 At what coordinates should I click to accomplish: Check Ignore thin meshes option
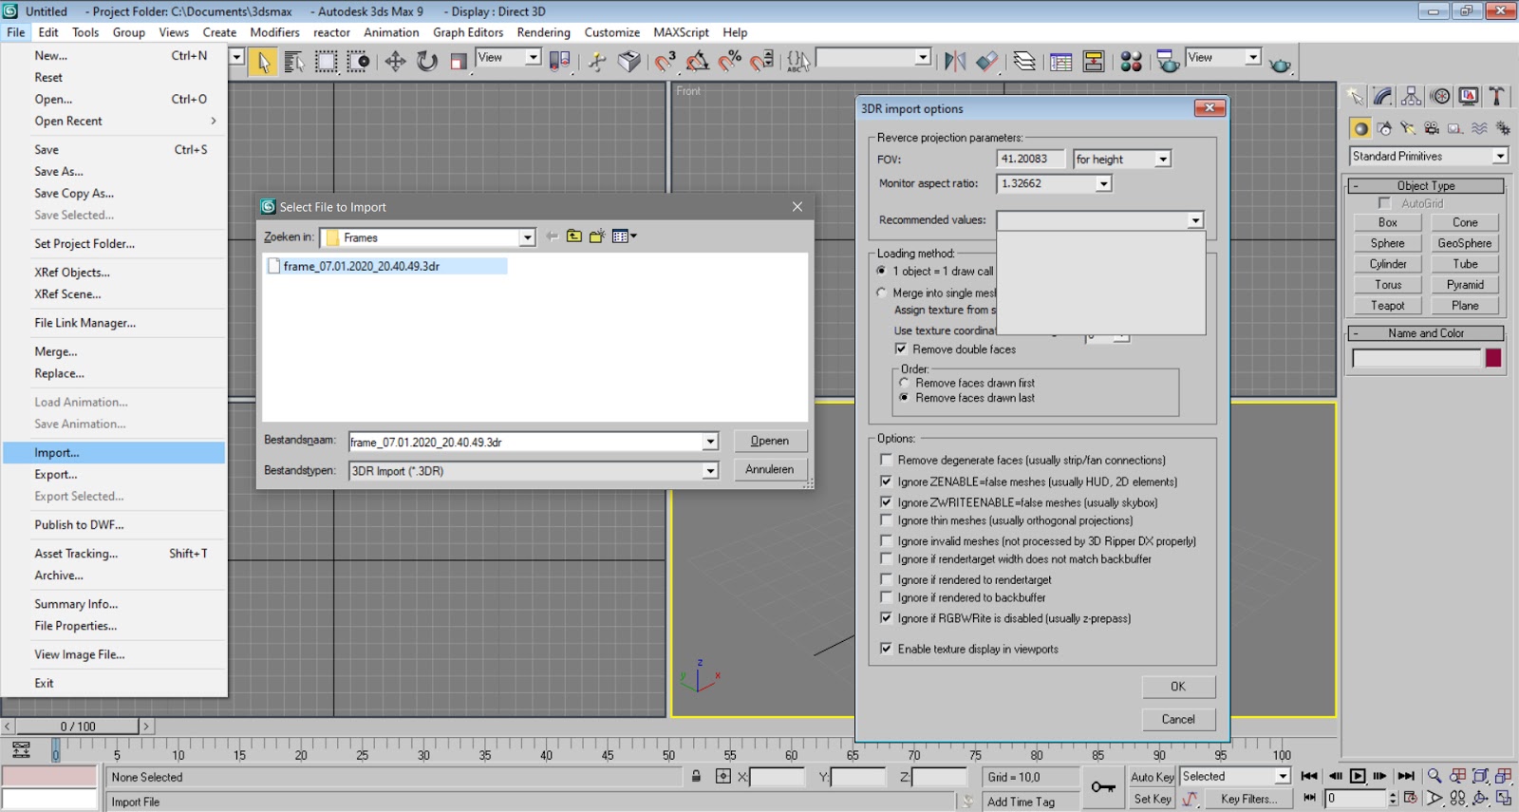pos(886,520)
